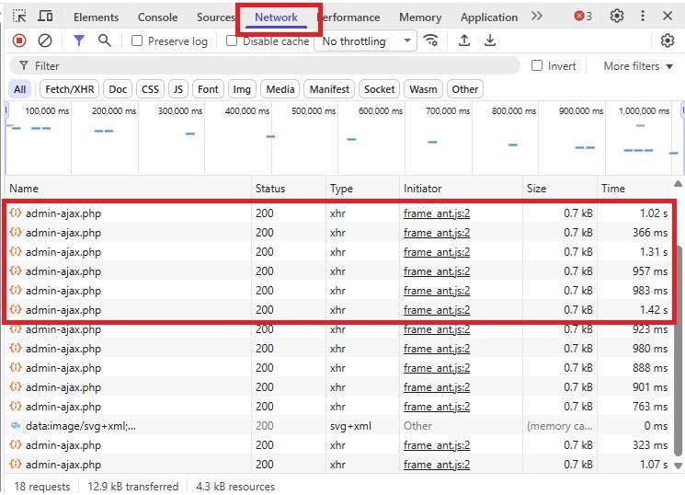Screen dimensions: 685x495
Task: Open DevTools main settings gear
Action: pyautogui.click(x=617, y=17)
